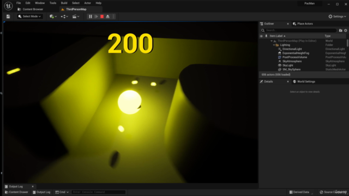Sort by the Type column header

[327, 36]
